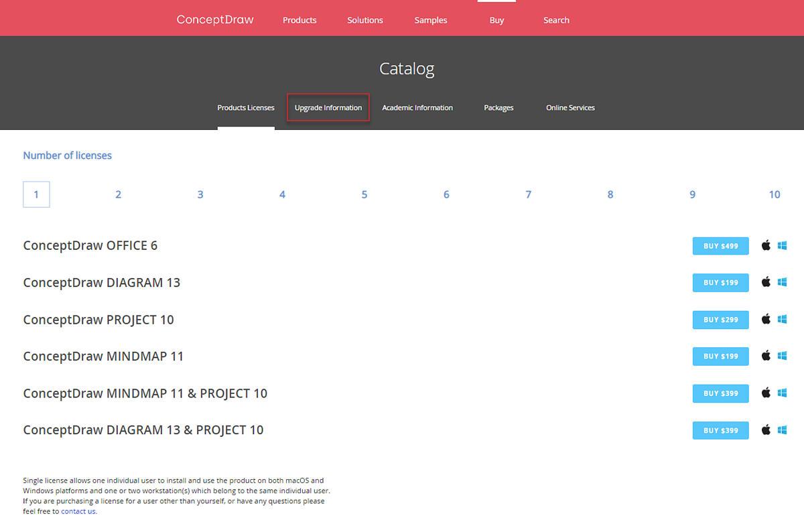Image resolution: width=804 pixels, height=524 pixels.
Task: Click the Apple icon for ConceptDraw PROJECT 10
Action: point(766,319)
